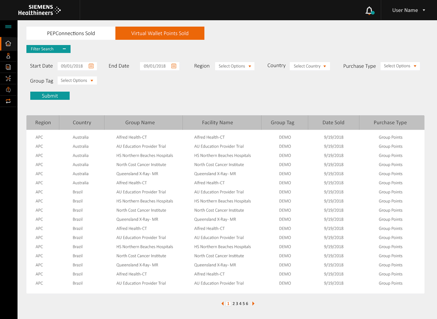
Task: Open the Group Tag dropdown
Action: coord(77,81)
